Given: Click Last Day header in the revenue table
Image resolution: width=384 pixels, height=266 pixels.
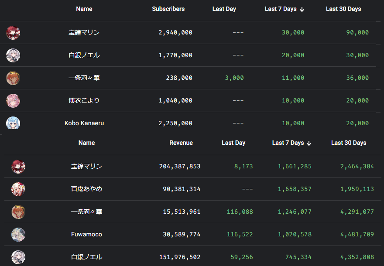Looking at the screenshot, I should [x=233, y=143].
